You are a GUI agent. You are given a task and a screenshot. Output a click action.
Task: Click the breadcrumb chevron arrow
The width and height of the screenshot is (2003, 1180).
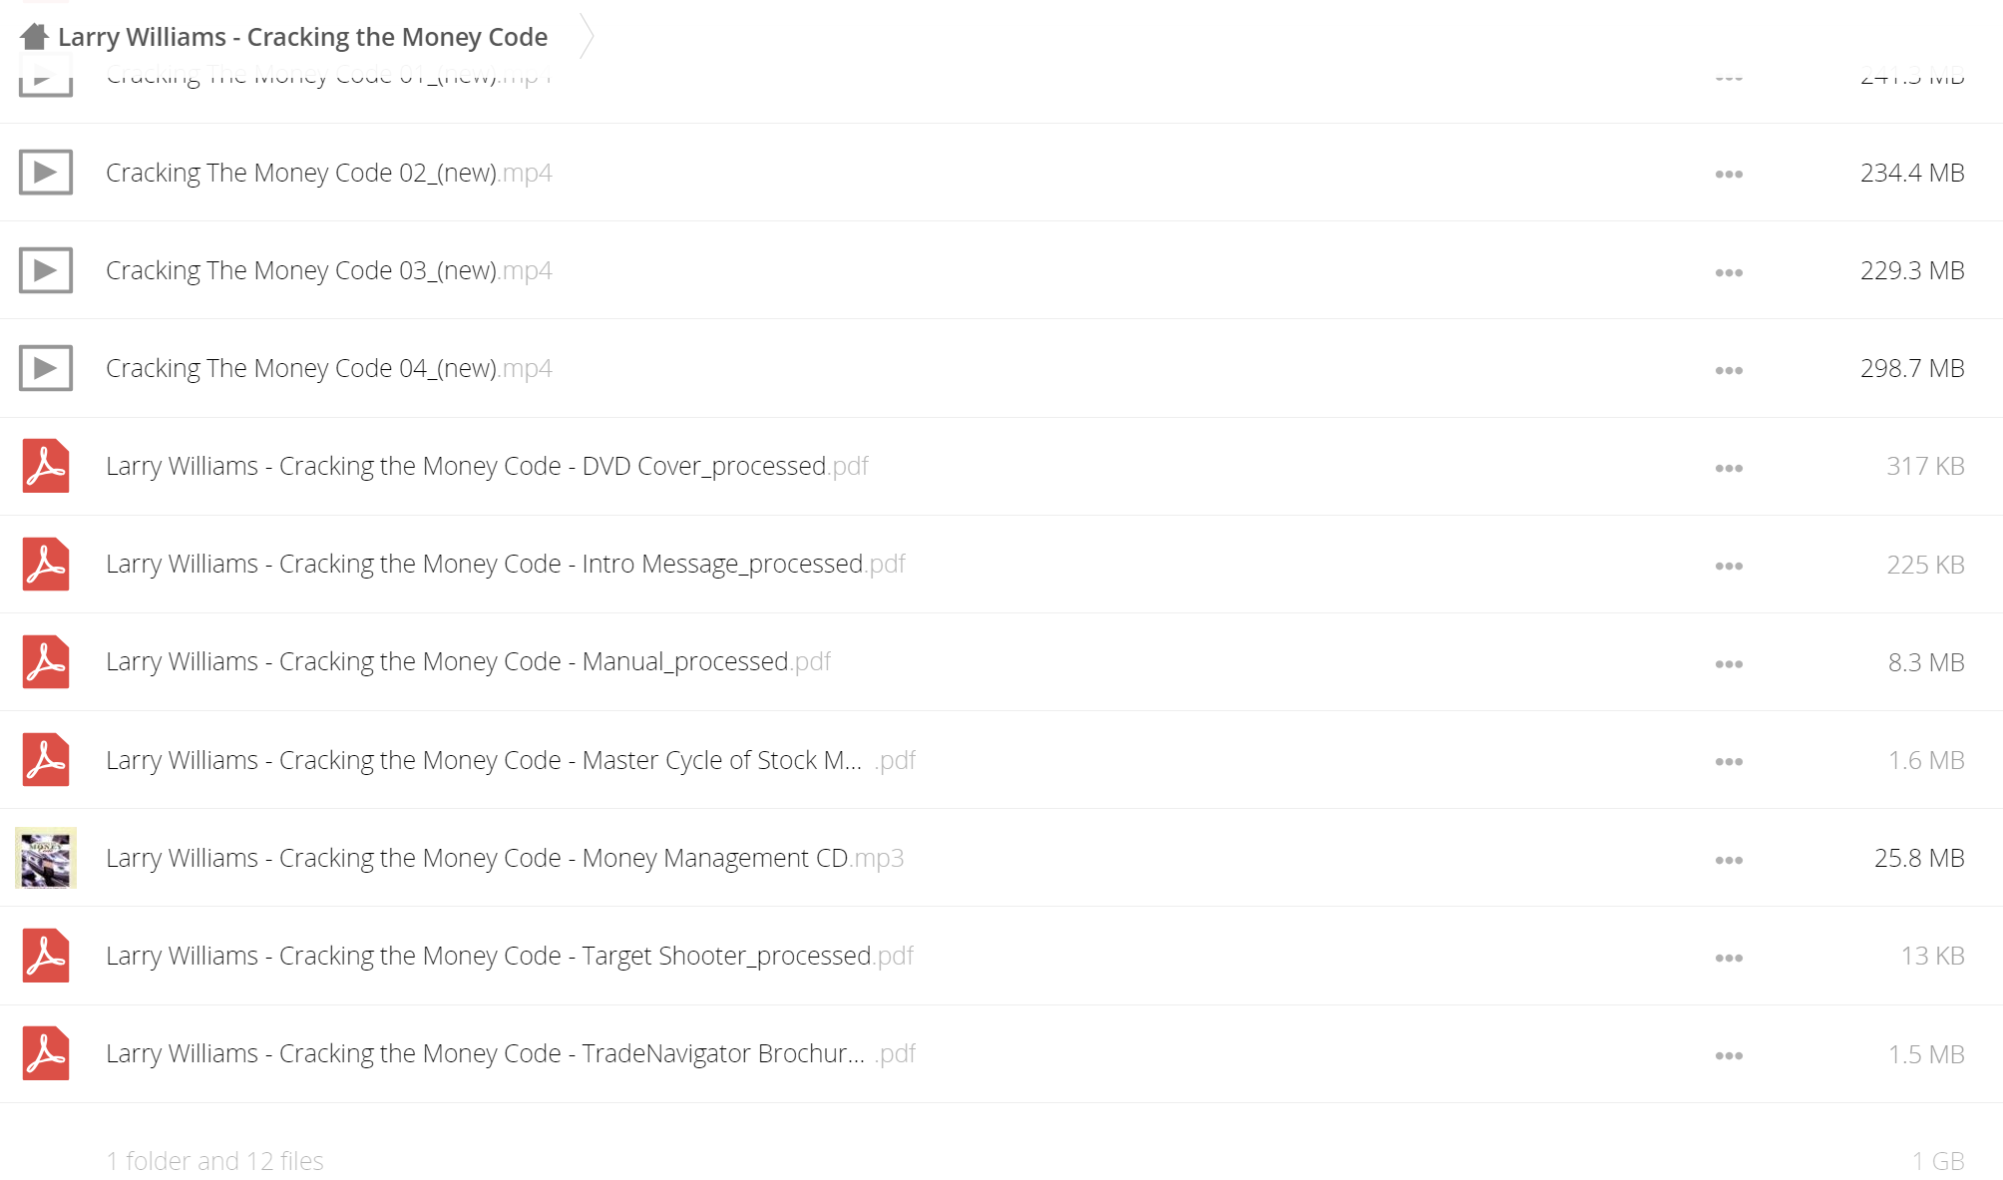click(x=587, y=37)
